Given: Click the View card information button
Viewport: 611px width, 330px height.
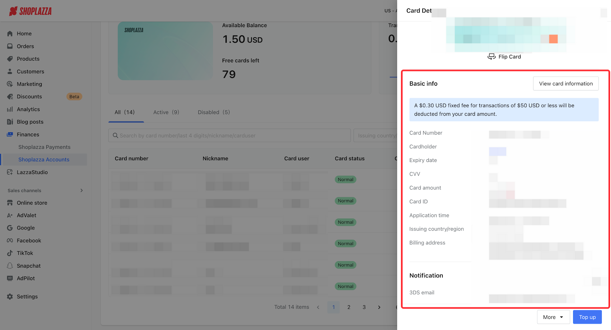Looking at the screenshot, I should [x=566, y=84].
